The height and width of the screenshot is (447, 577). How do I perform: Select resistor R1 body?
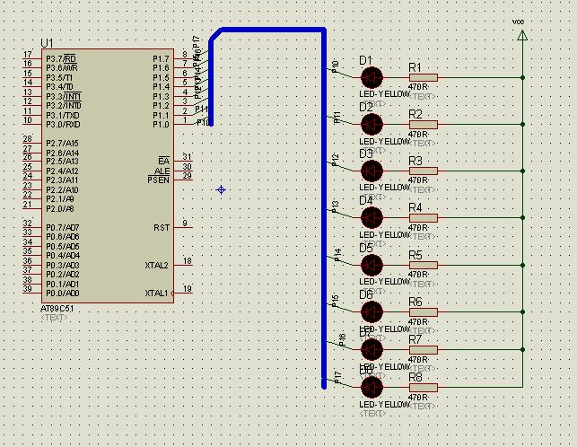(x=424, y=78)
